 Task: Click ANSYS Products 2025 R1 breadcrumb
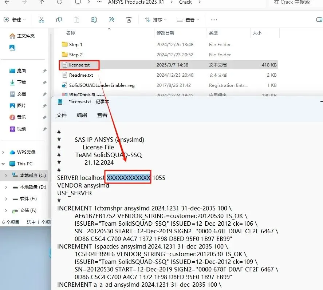pyautogui.click(x=136, y=2)
